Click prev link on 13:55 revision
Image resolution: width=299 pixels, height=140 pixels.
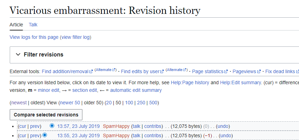(35, 135)
